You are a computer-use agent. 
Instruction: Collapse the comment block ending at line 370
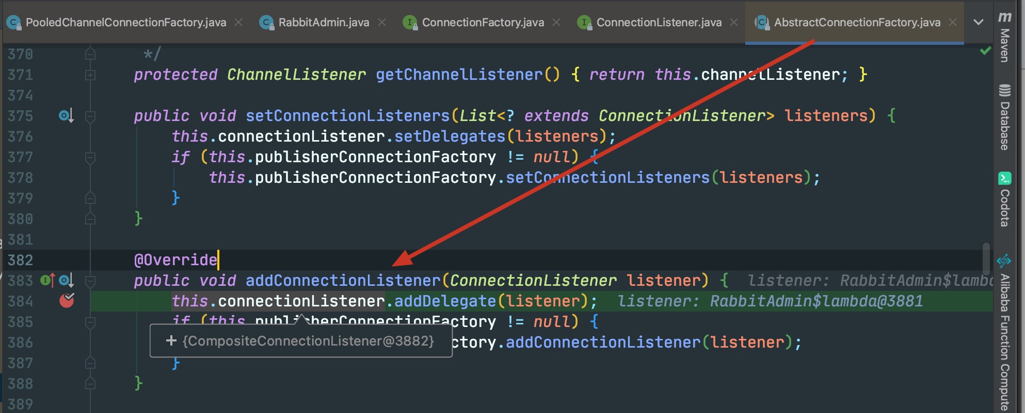point(90,54)
